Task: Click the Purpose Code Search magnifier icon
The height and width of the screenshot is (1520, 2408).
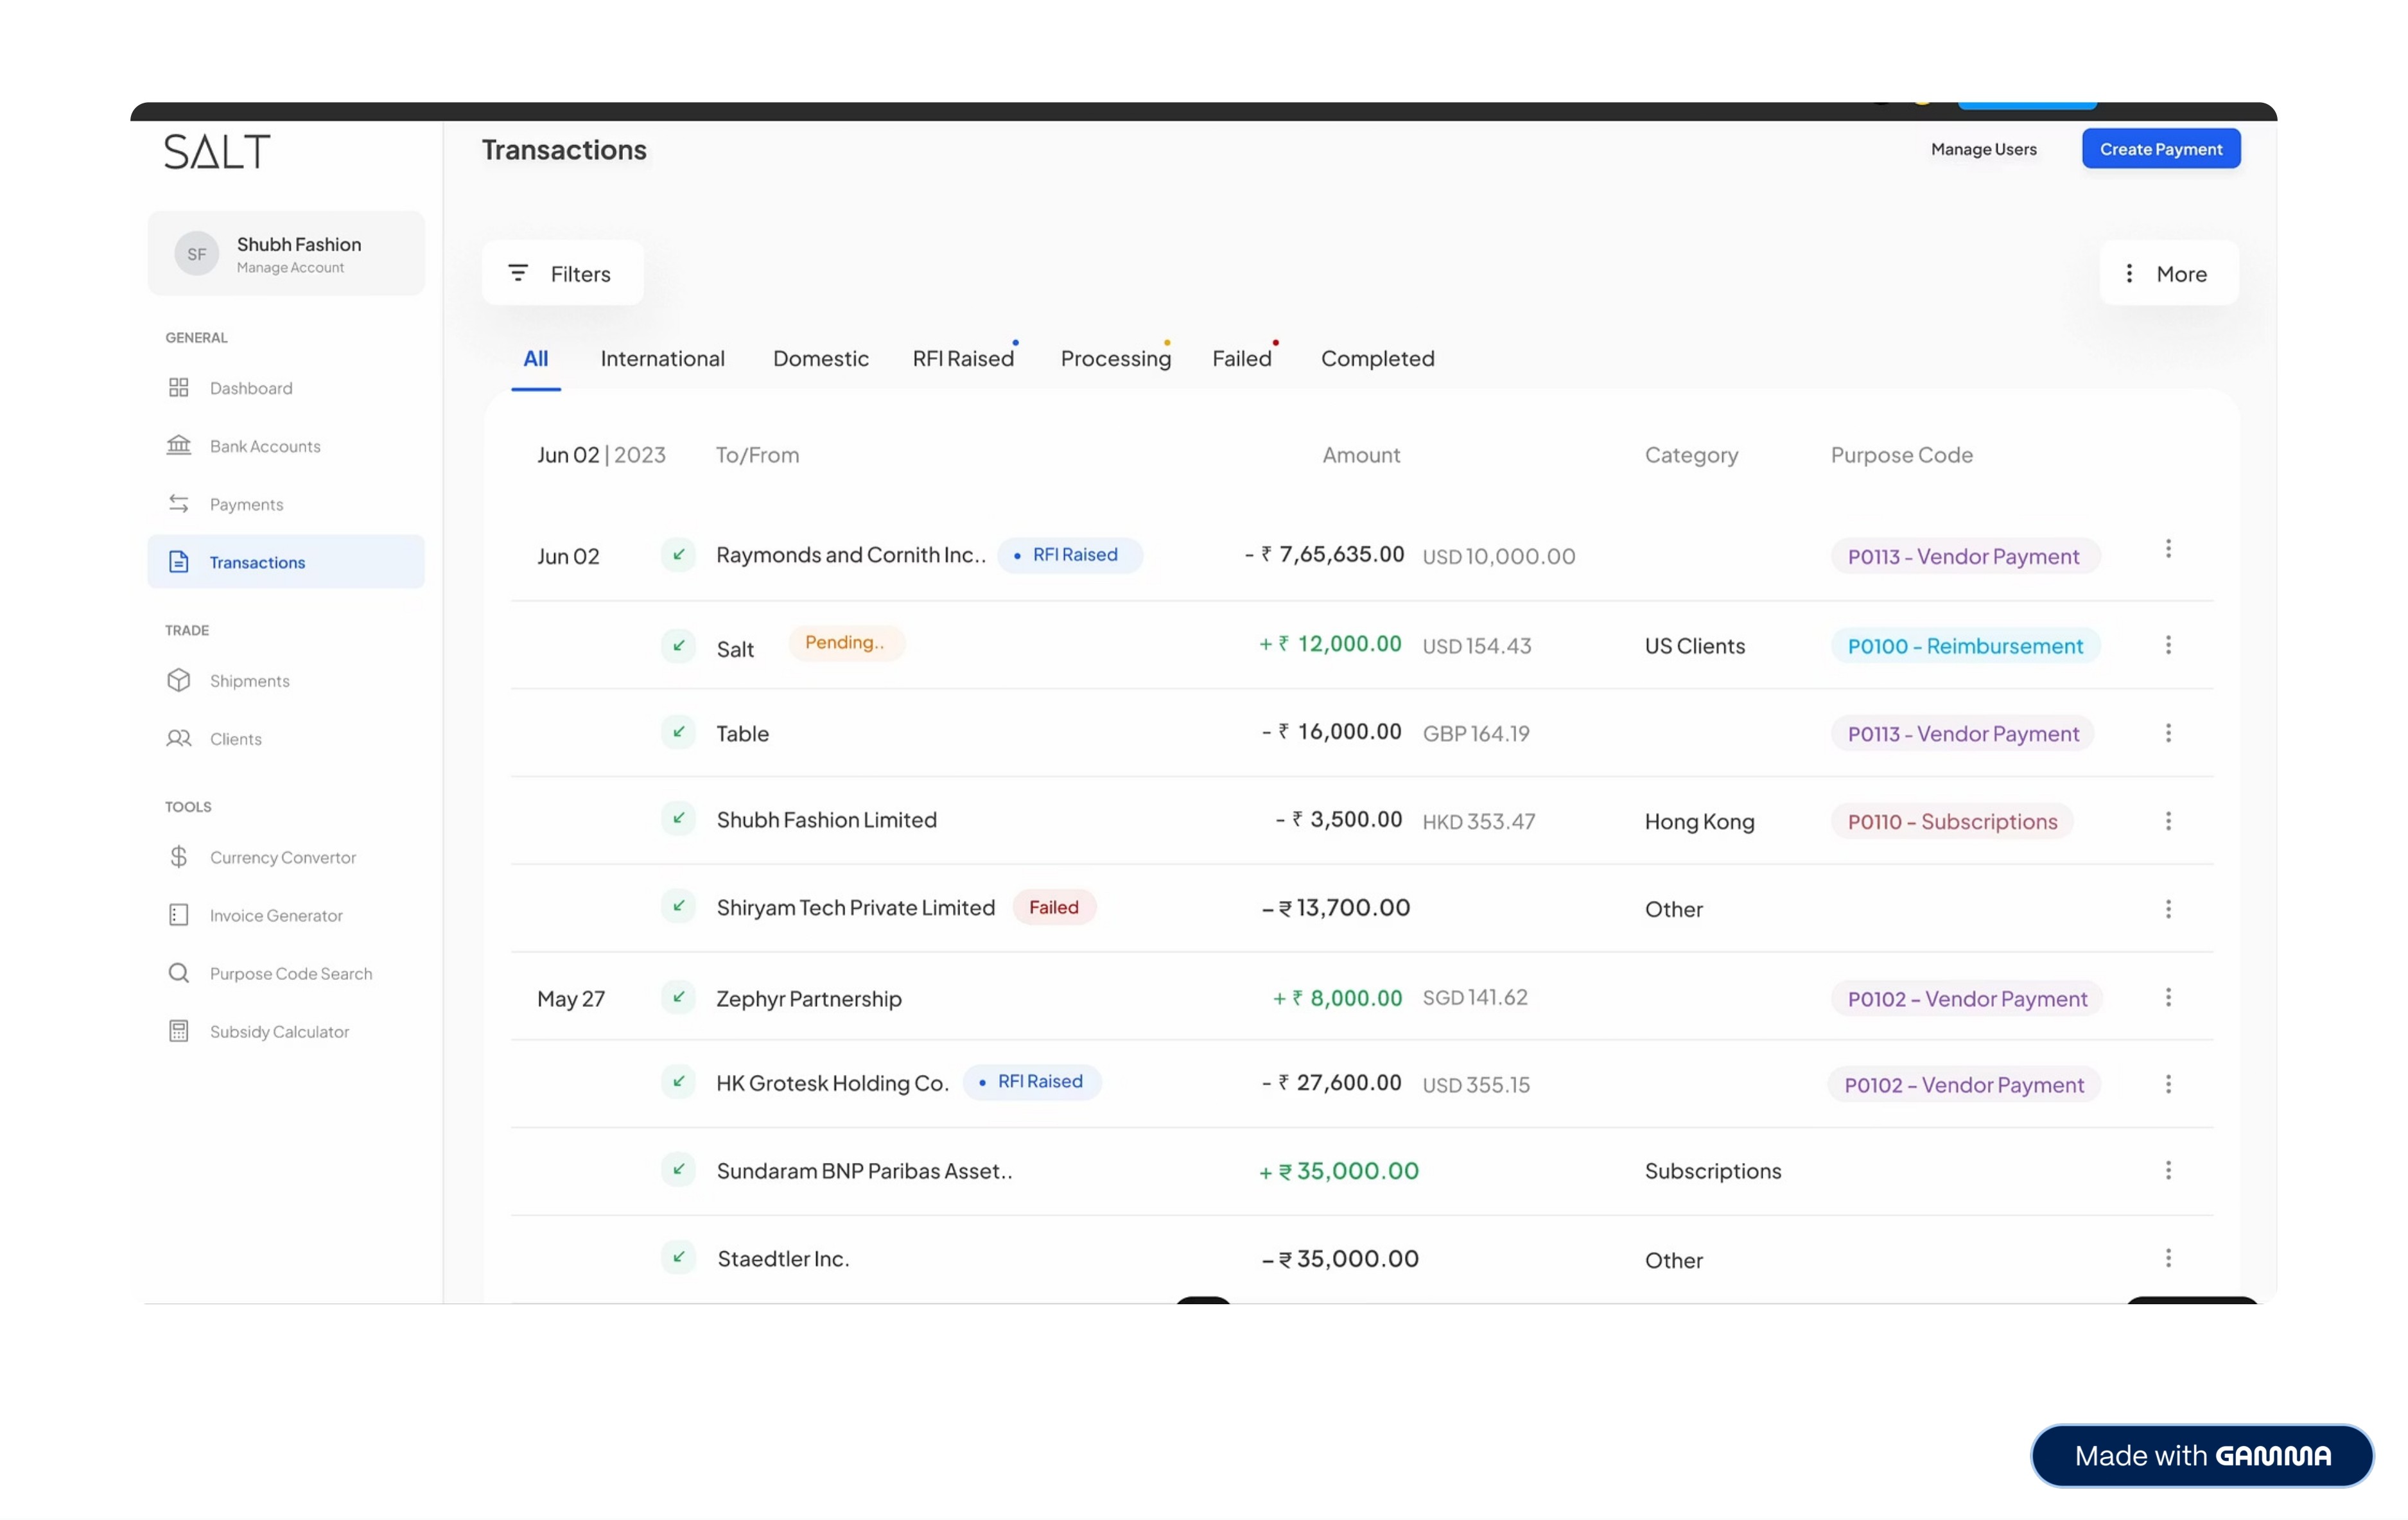Action: pos(178,972)
